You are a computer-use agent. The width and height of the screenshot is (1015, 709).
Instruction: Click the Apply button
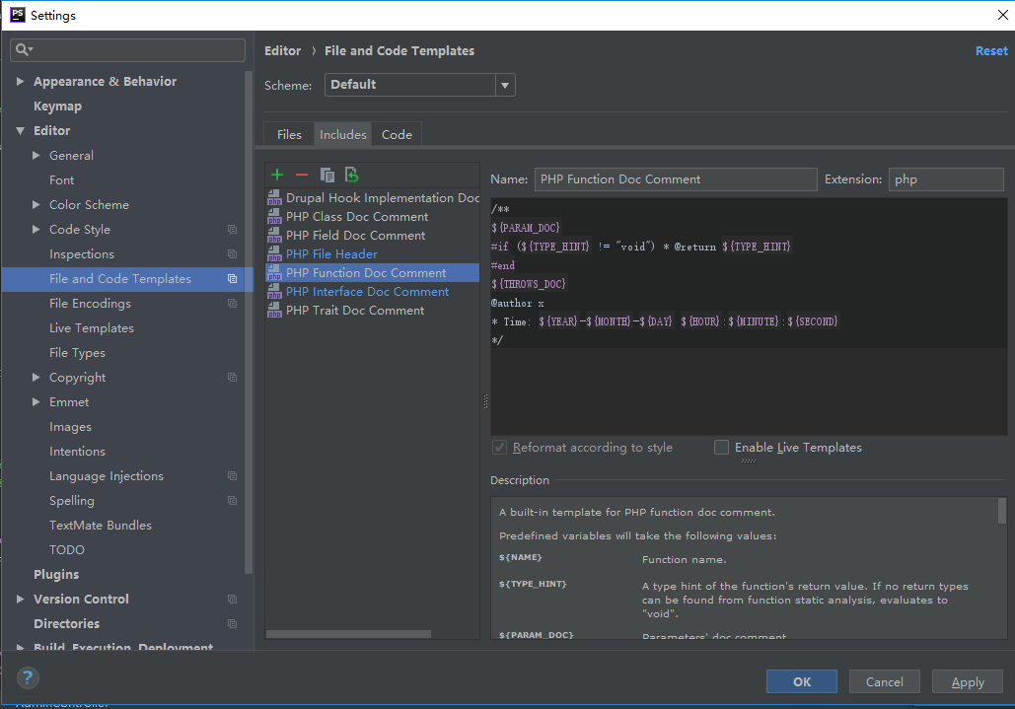tap(968, 681)
